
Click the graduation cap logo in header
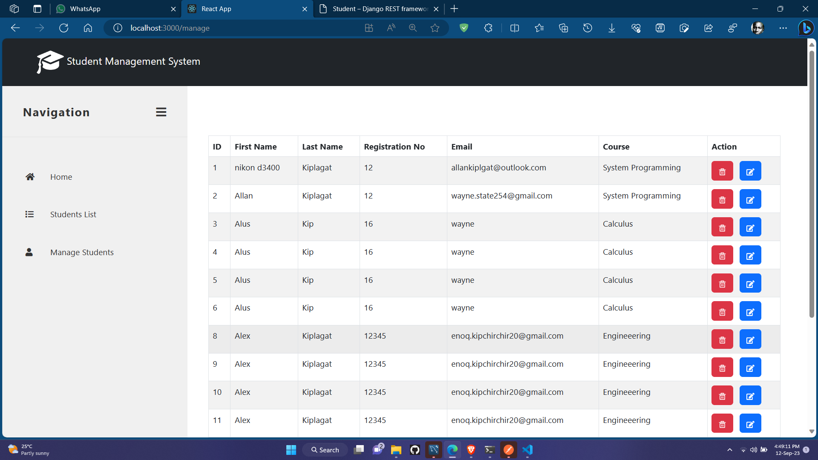coord(49,61)
